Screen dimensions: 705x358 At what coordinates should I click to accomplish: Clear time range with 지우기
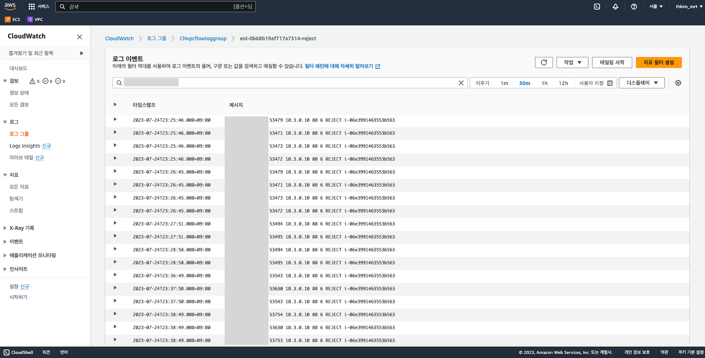tap(482, 83)
